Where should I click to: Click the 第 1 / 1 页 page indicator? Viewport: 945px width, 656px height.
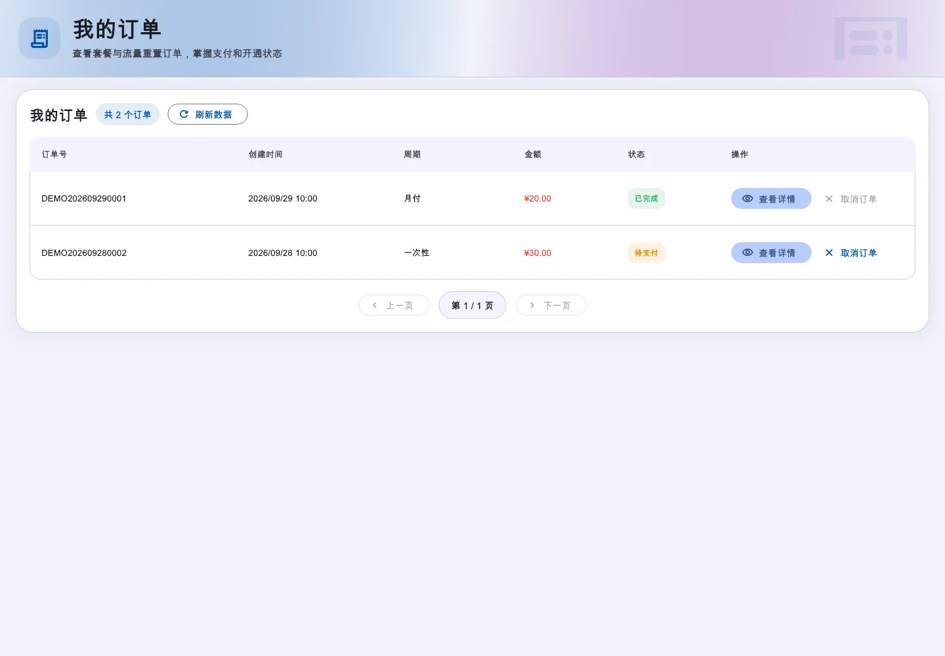(472, 305)
